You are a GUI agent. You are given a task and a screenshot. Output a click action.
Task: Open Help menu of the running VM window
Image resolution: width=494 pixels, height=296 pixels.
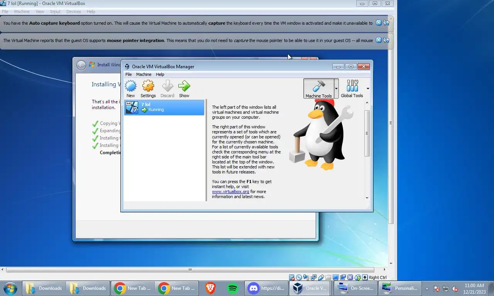[x=91, y=12]
